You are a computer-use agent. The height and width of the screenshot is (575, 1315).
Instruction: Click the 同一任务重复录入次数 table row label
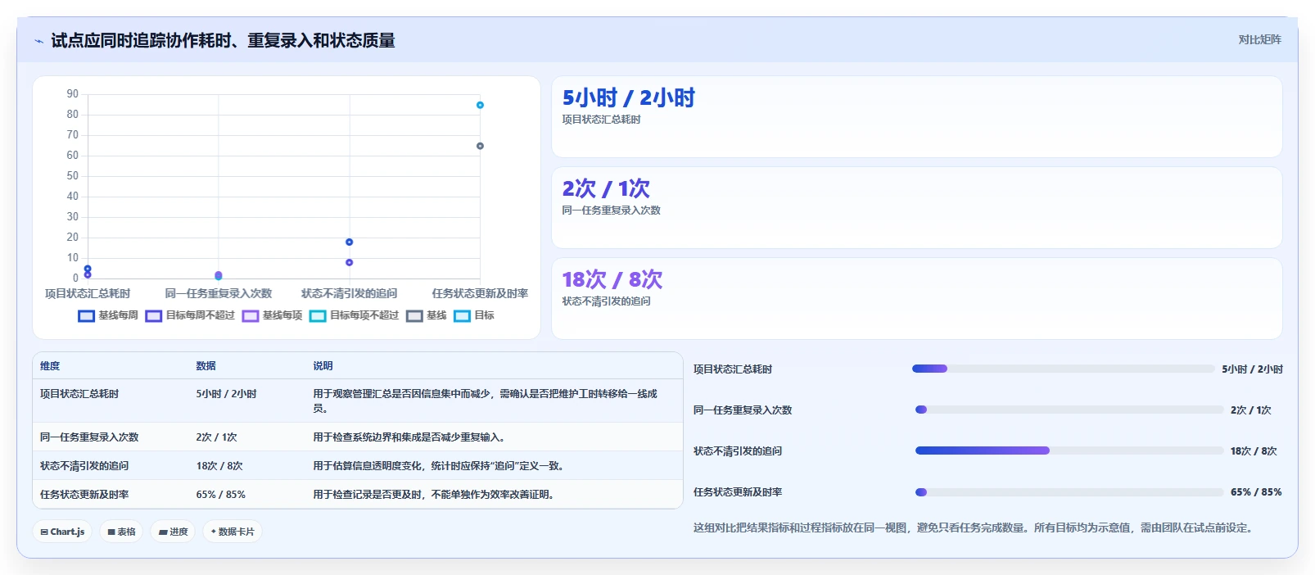pos(89,437)
